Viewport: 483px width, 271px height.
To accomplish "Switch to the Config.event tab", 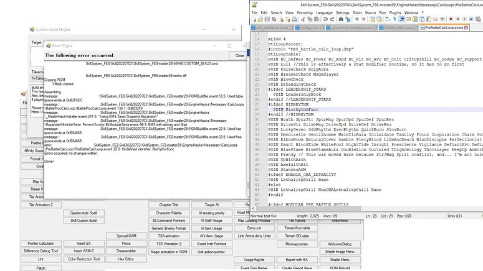I will [306, 28].
